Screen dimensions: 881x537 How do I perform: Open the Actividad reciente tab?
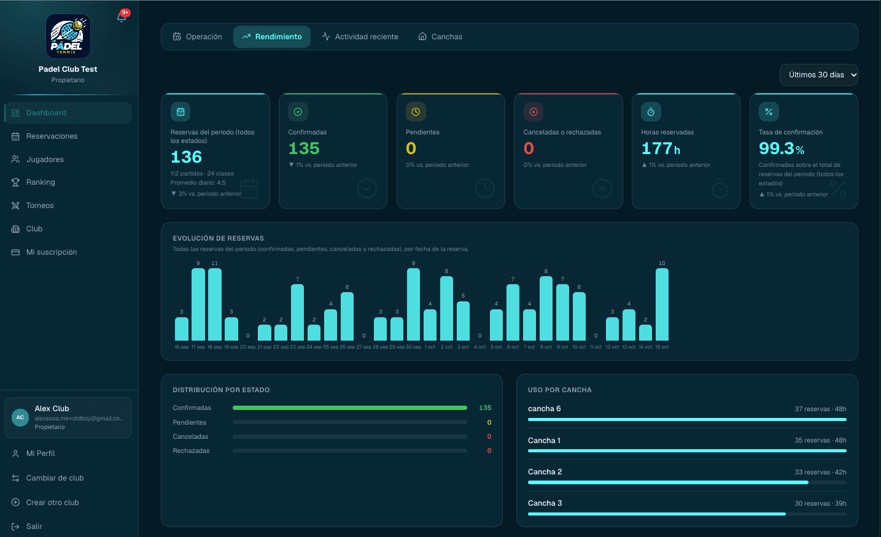coord(360,37)
